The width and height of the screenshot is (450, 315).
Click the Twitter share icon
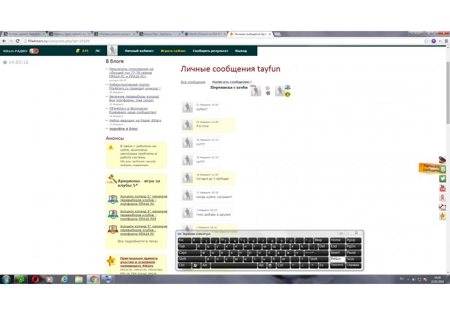(443, 179)
